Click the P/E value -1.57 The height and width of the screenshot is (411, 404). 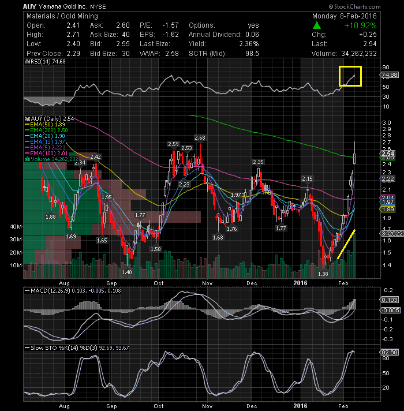[x=171, y=25]
